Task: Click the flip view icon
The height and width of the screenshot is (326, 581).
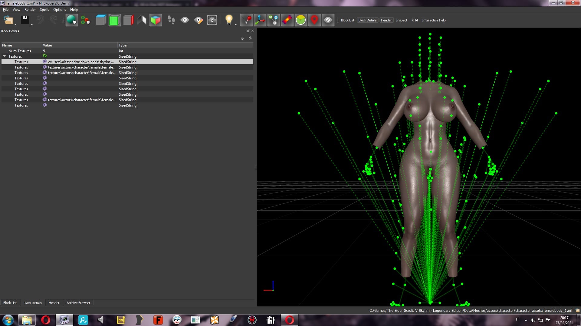Action: coord(142,20)
